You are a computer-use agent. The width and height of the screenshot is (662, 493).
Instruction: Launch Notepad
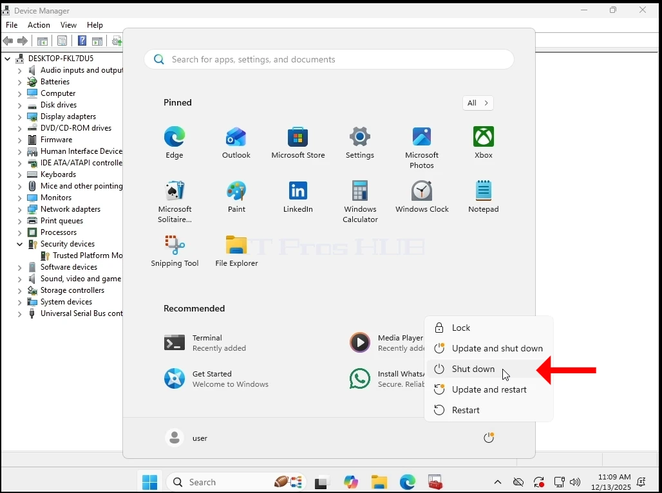[x=484, y=197]
